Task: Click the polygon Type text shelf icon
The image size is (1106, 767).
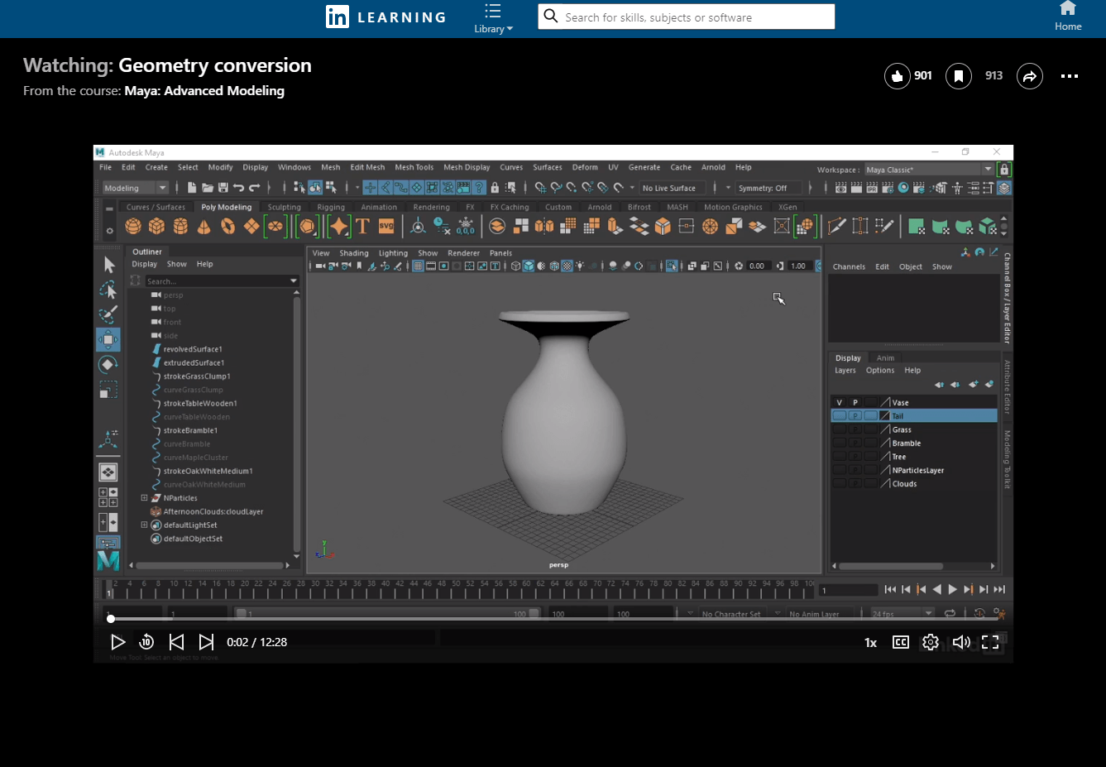Action: (x=362, y=226)
